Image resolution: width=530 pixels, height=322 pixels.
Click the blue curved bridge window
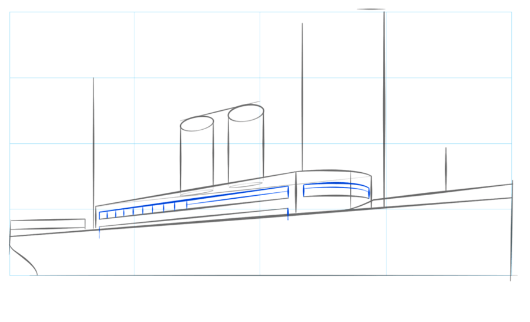pos(336,190)
